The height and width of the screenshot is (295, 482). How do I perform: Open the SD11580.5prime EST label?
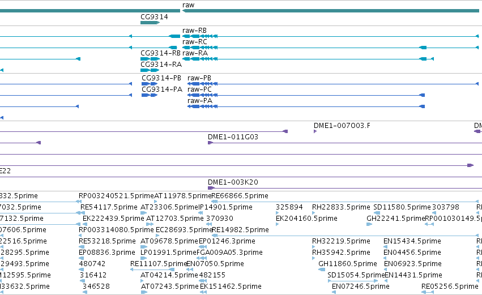tap(402, 207)
